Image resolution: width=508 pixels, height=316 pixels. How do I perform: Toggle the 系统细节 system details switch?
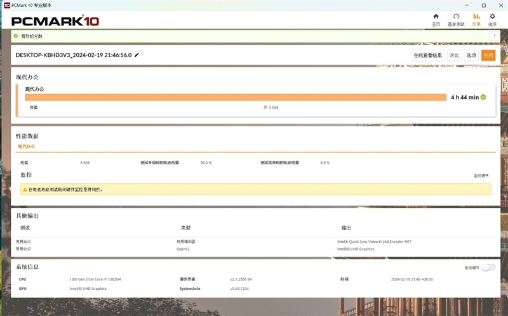coord(488,268)
